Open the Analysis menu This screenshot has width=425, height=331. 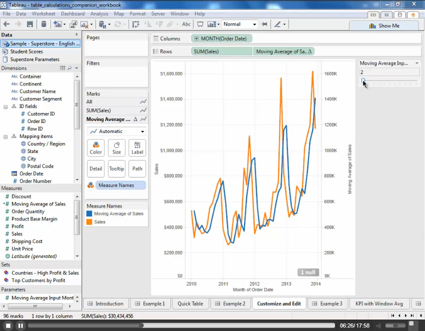(99, 14)
